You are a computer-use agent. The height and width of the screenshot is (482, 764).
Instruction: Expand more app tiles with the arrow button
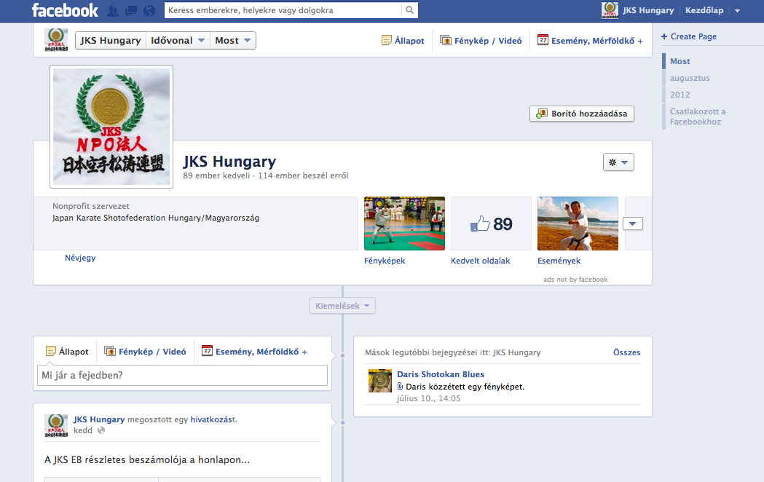tap(632, 224)
